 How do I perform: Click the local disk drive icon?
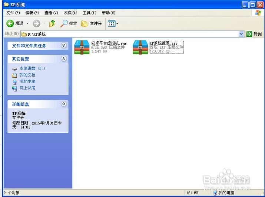(x=14, y=69)
